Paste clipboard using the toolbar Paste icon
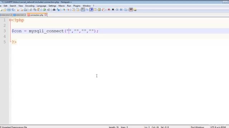 tap(39, 10)
